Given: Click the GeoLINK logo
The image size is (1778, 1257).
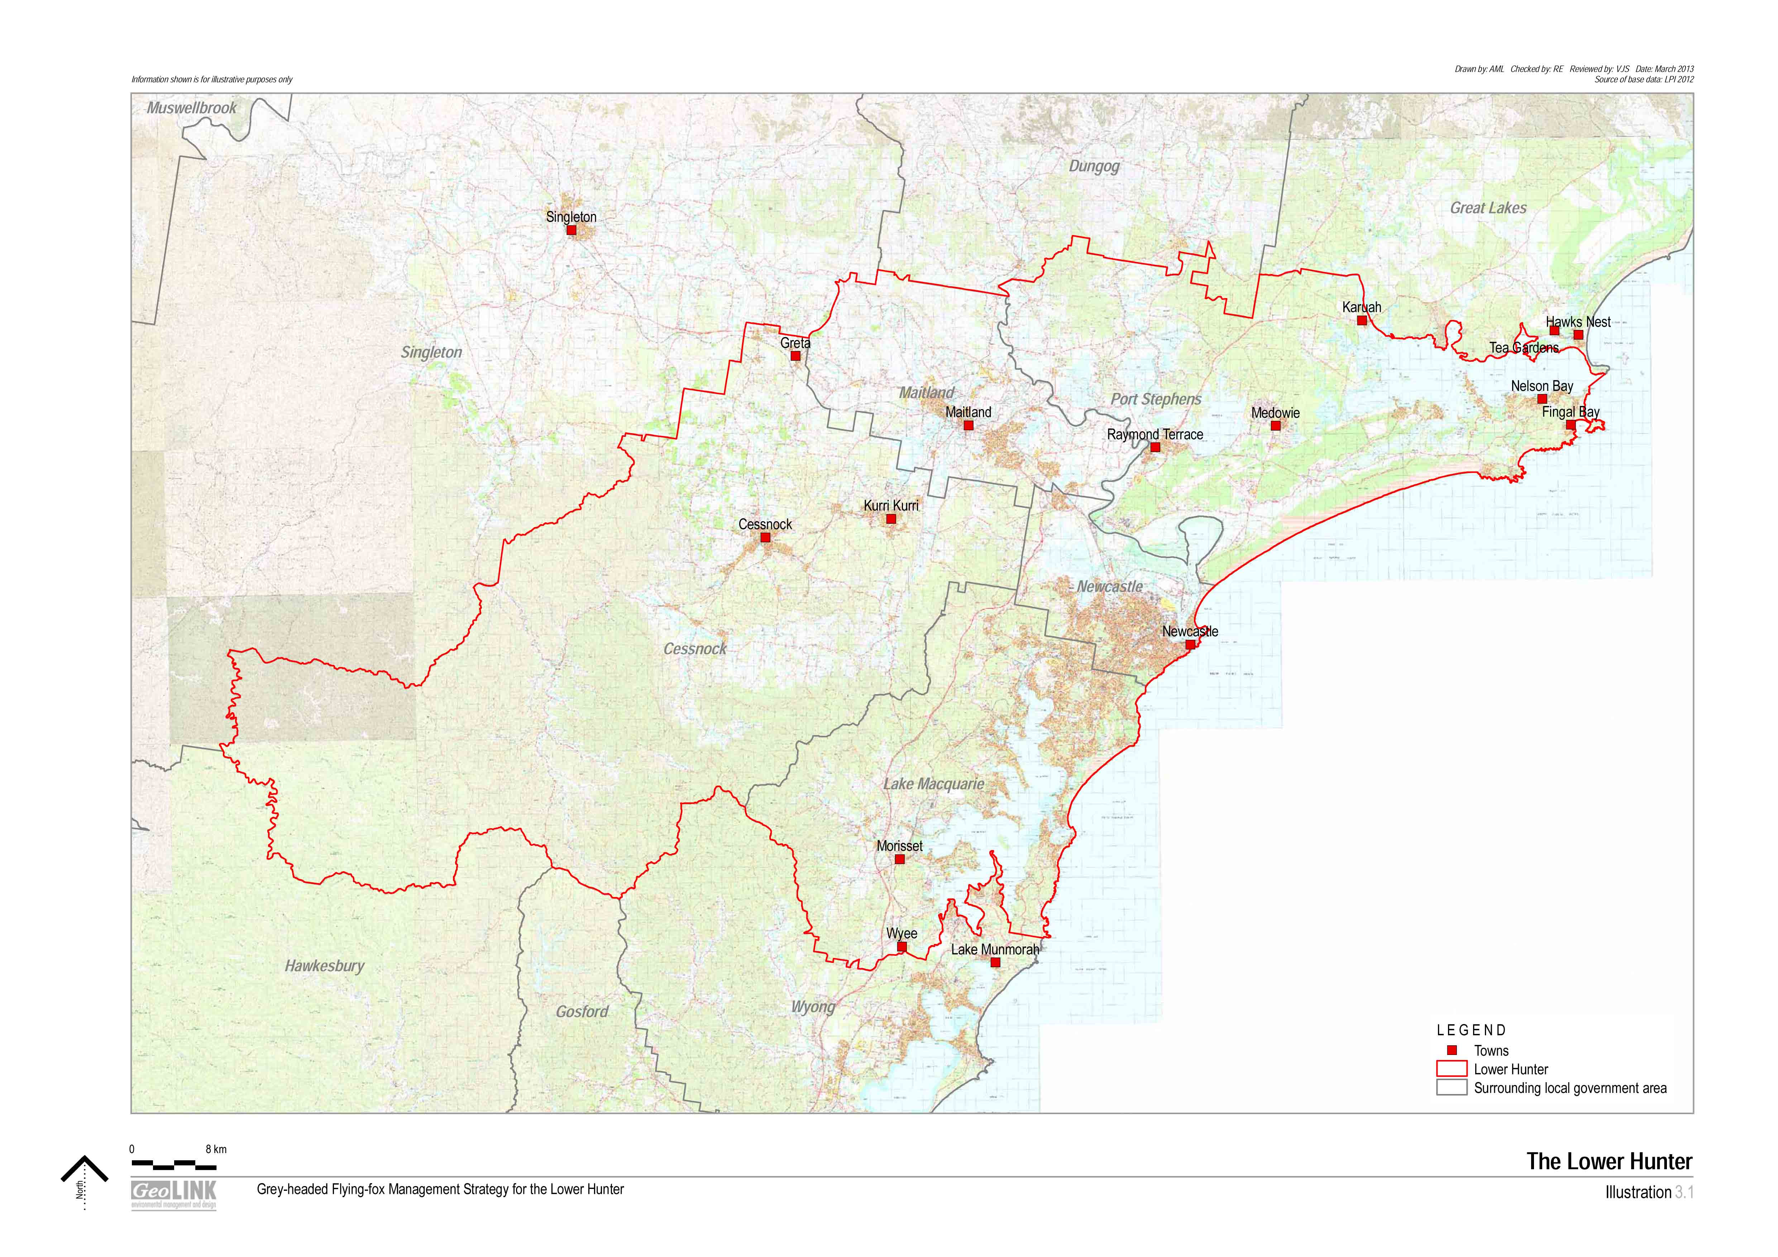Looking at the screenshot, I should point(174,1195).
